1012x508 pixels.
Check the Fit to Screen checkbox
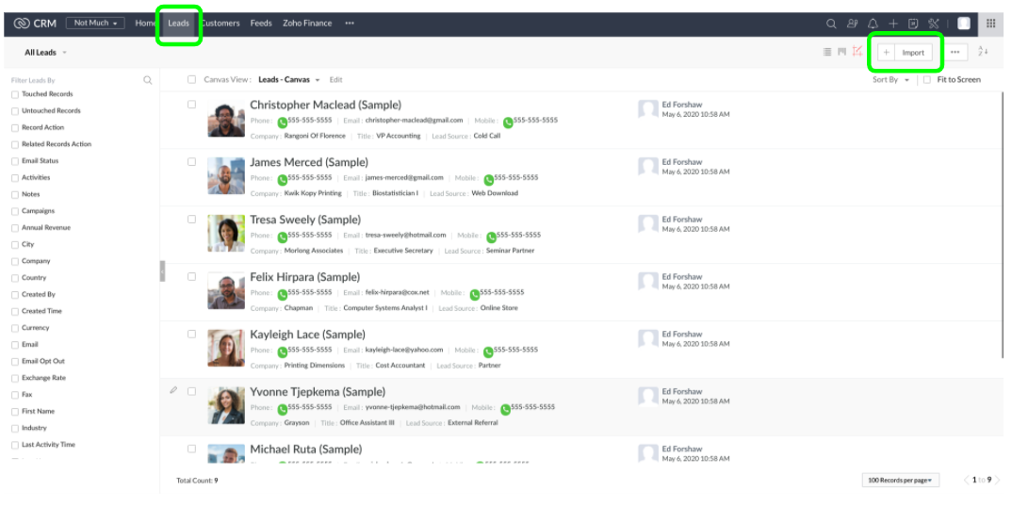click(927, 80)
